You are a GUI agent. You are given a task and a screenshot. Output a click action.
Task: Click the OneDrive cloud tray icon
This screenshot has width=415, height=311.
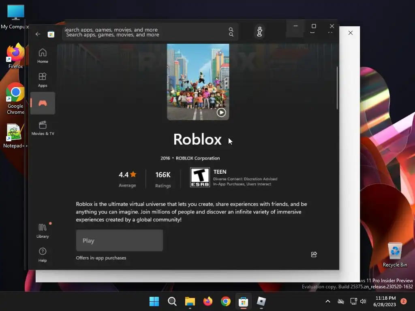pyautogui.click(x=341, y=301)
